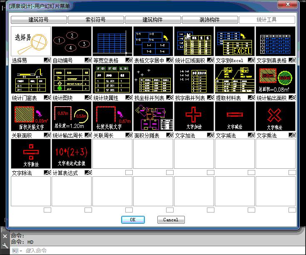Pick the 表格文字居中 tool image
Screen dimensions: 306x255
153,41
